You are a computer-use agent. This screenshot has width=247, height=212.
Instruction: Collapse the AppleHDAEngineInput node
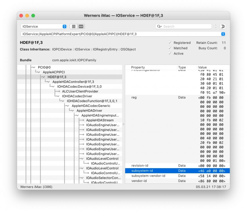click(x=77, y=115)
